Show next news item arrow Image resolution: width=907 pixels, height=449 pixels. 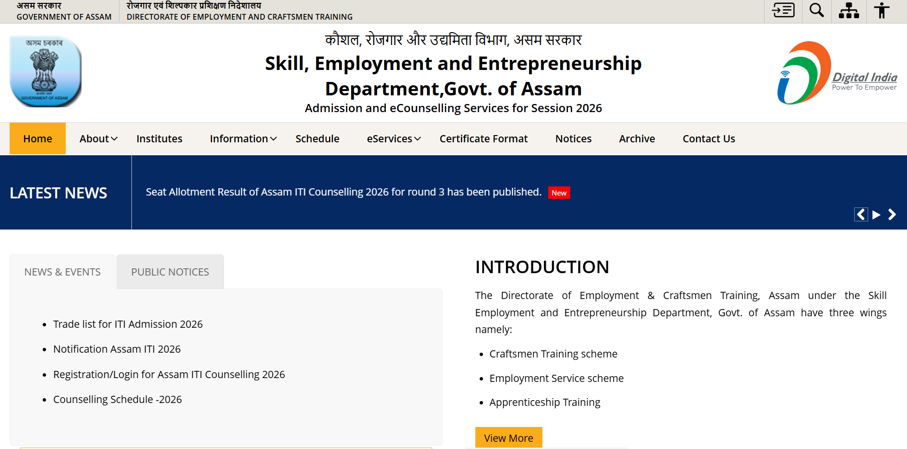coord(892,214)
